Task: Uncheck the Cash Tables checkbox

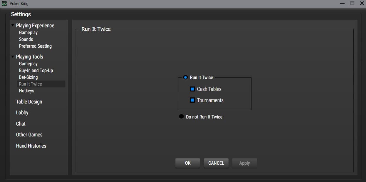Action: click(192, 89)
